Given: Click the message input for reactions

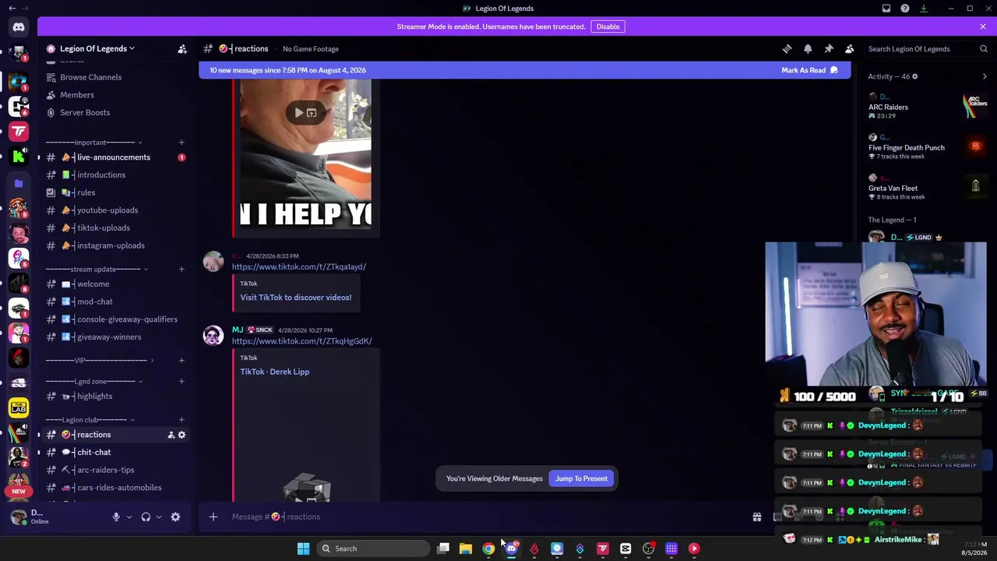Looking at the screenshot, I should tap(483, 517).
